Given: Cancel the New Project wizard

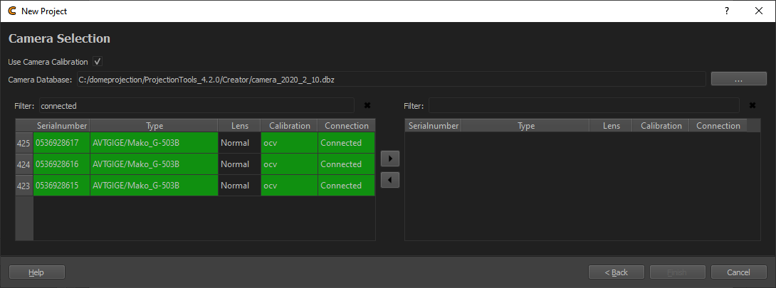Looking at the screenshot, I should point(738,272).
